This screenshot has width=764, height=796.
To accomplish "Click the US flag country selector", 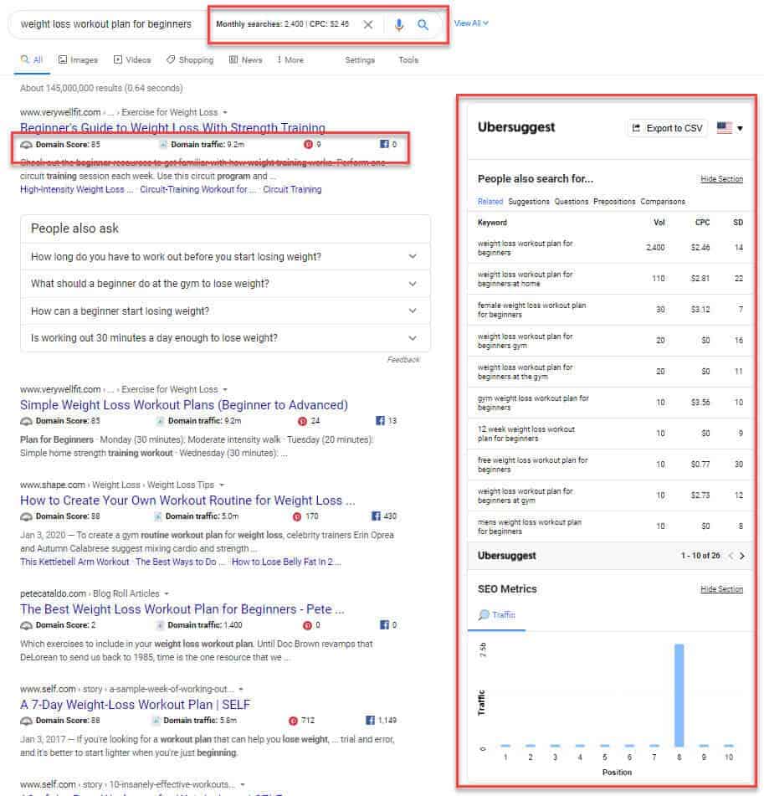I will (729, 128).
